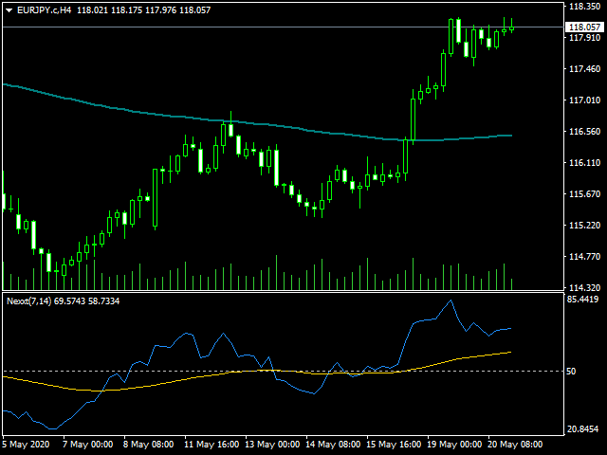Select the current price label 118.057
The height and width of the screenshot is (455, 607).
pyautogui.click(x=584, y=27)
